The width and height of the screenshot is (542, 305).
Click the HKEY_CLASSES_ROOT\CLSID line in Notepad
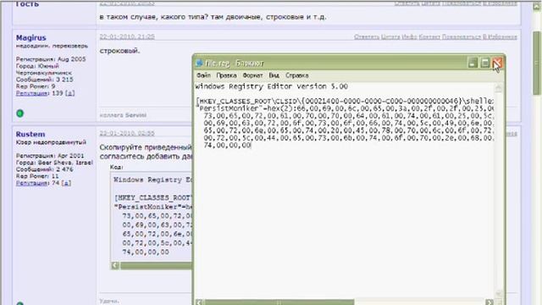tap(345, 101)
